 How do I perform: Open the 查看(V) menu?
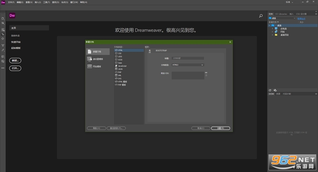point(29,2)
